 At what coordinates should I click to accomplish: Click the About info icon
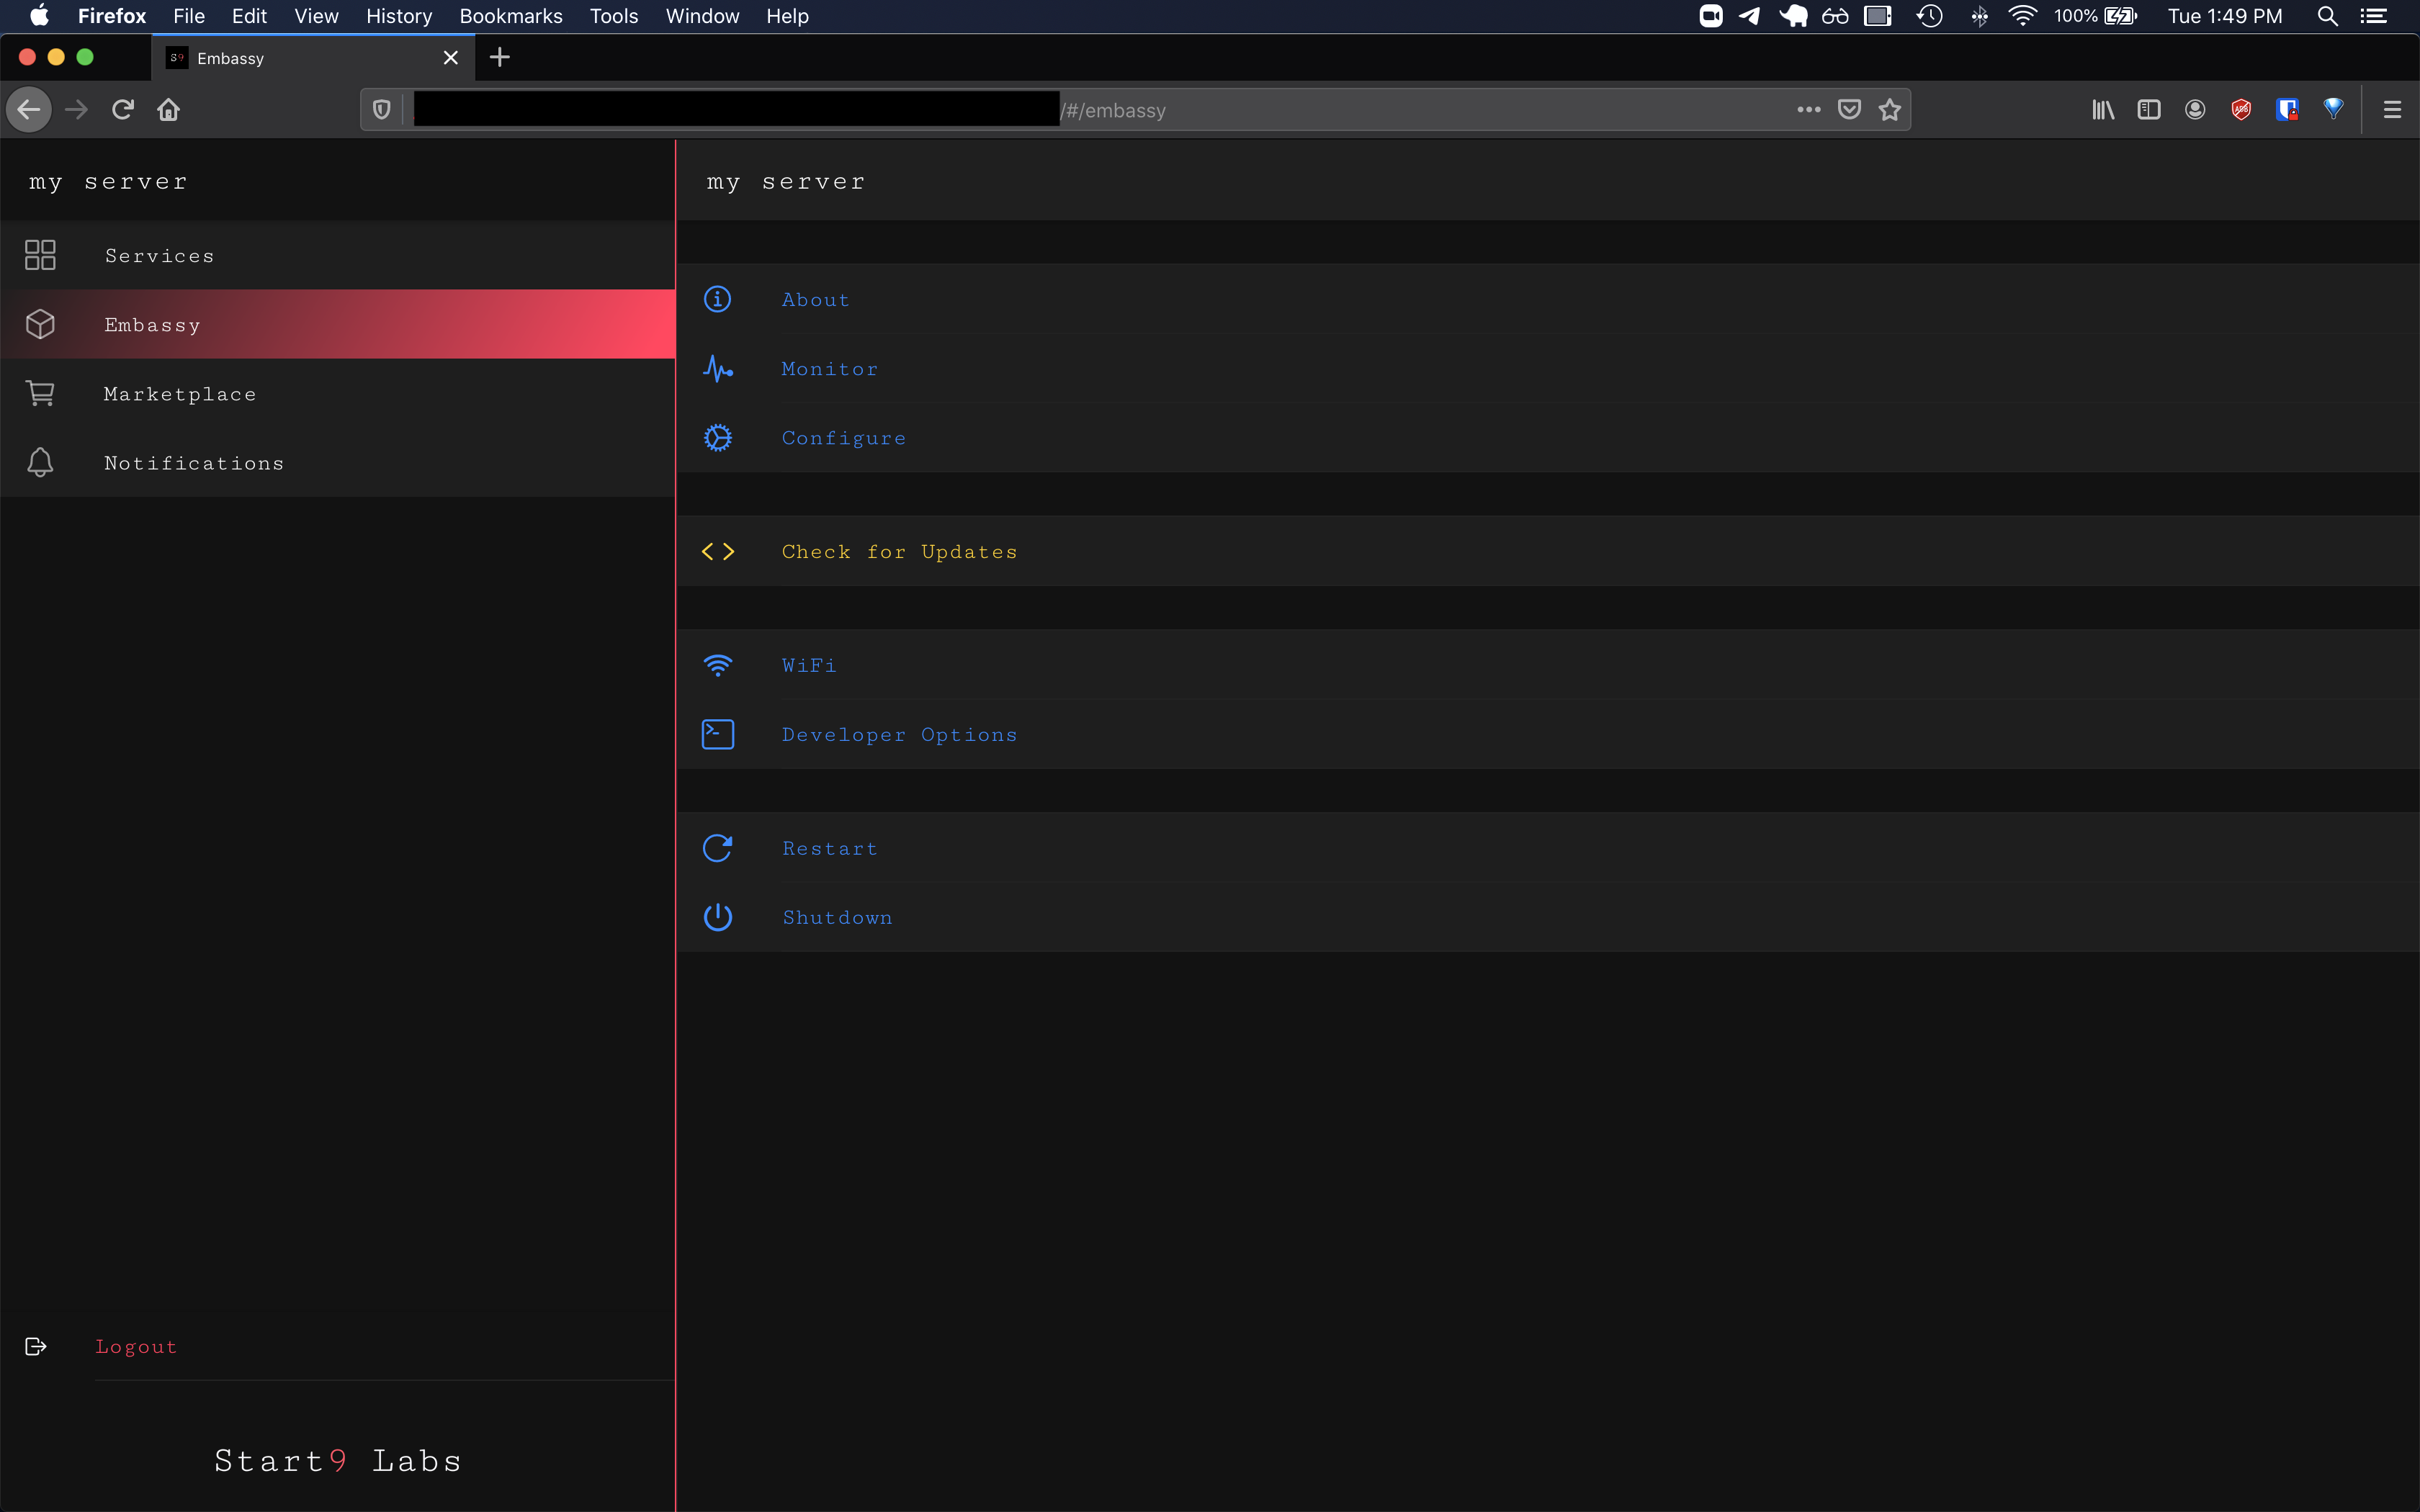(717, 299)
